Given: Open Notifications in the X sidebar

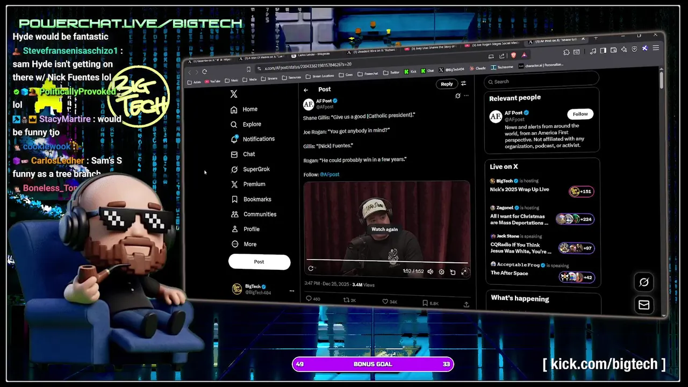Looking at the screenshot, I should point(252,139).
